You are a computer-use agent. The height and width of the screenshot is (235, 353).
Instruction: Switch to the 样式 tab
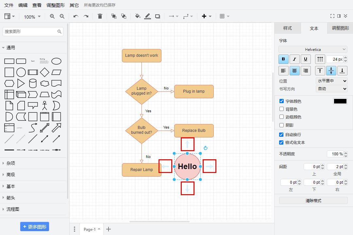click(287, 28)
